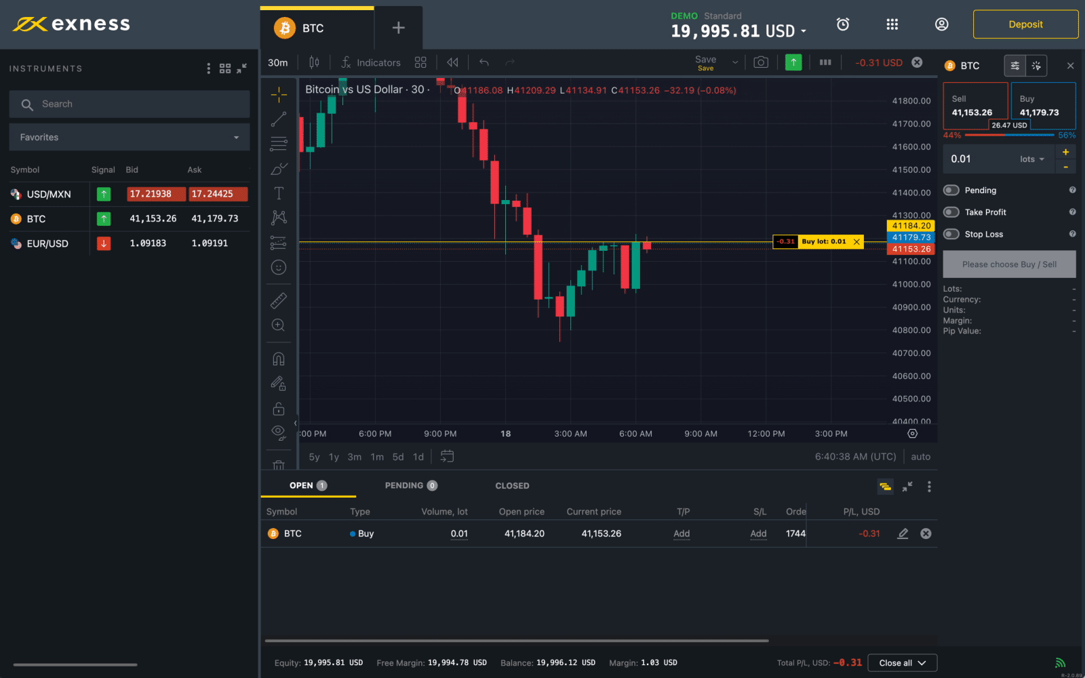
Task: Add a new chart tab
Action: 399,28
